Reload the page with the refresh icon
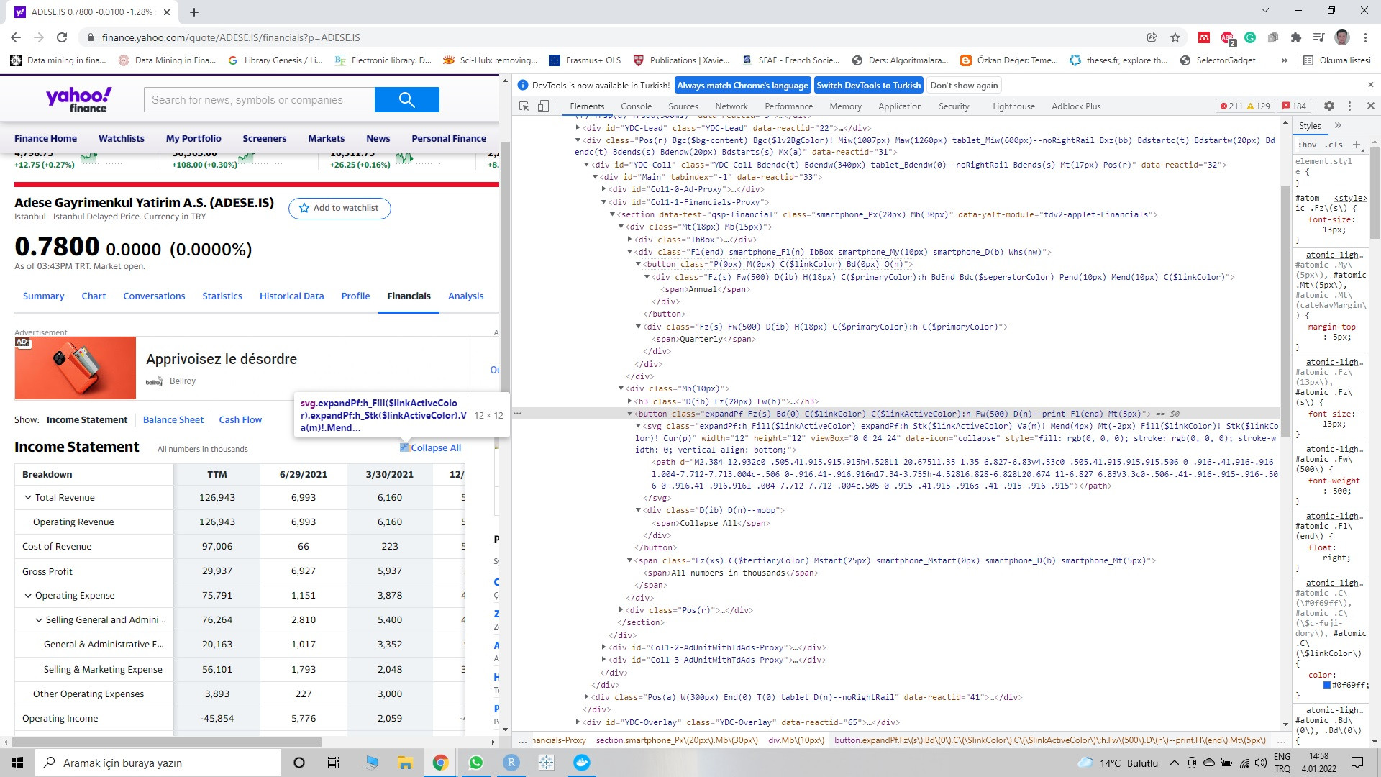Screen dimensions: 1381x777 (62, 37)
